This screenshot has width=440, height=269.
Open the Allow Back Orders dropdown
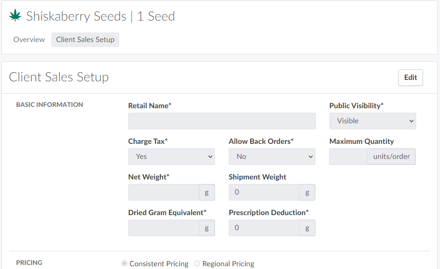coord(272,157)
